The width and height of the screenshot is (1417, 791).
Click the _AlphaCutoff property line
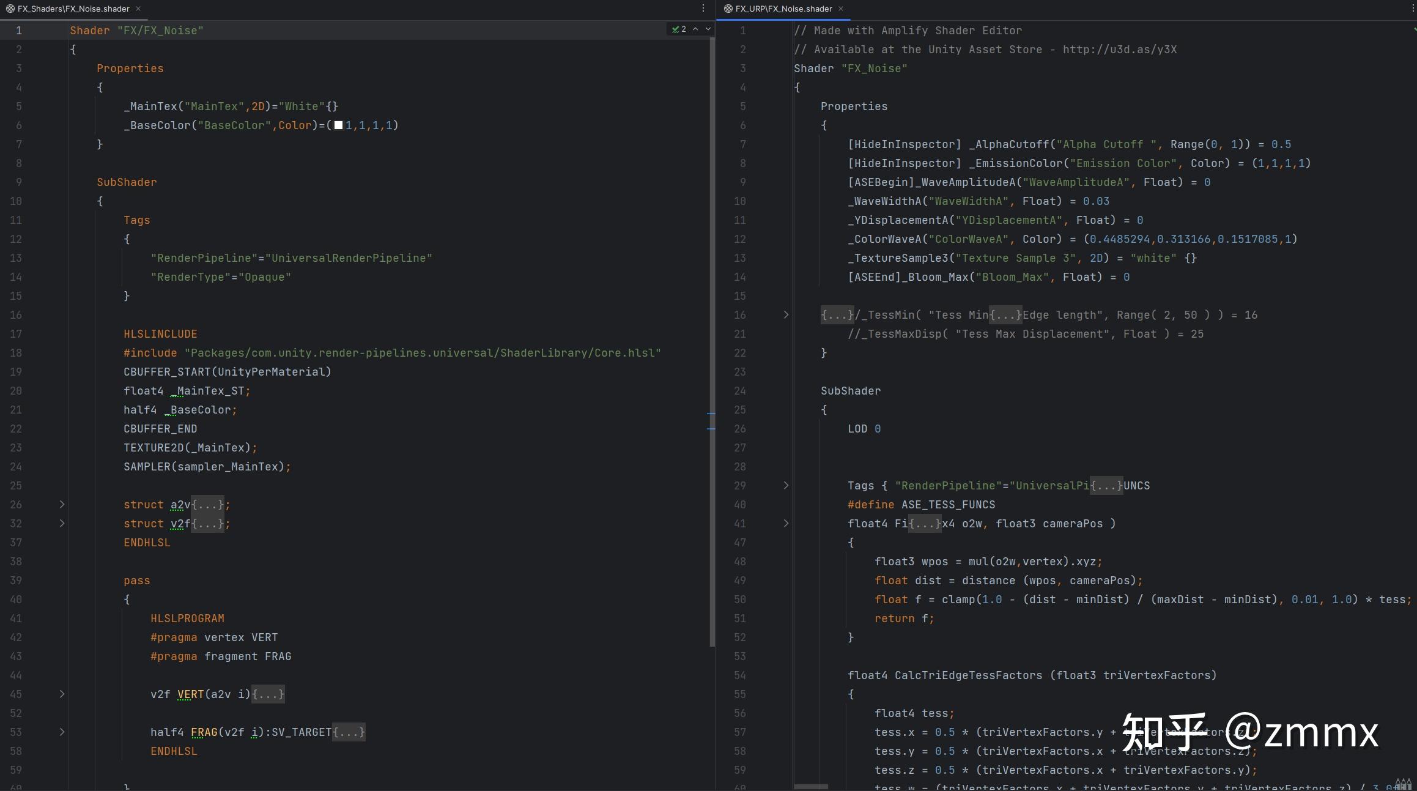1070,144
